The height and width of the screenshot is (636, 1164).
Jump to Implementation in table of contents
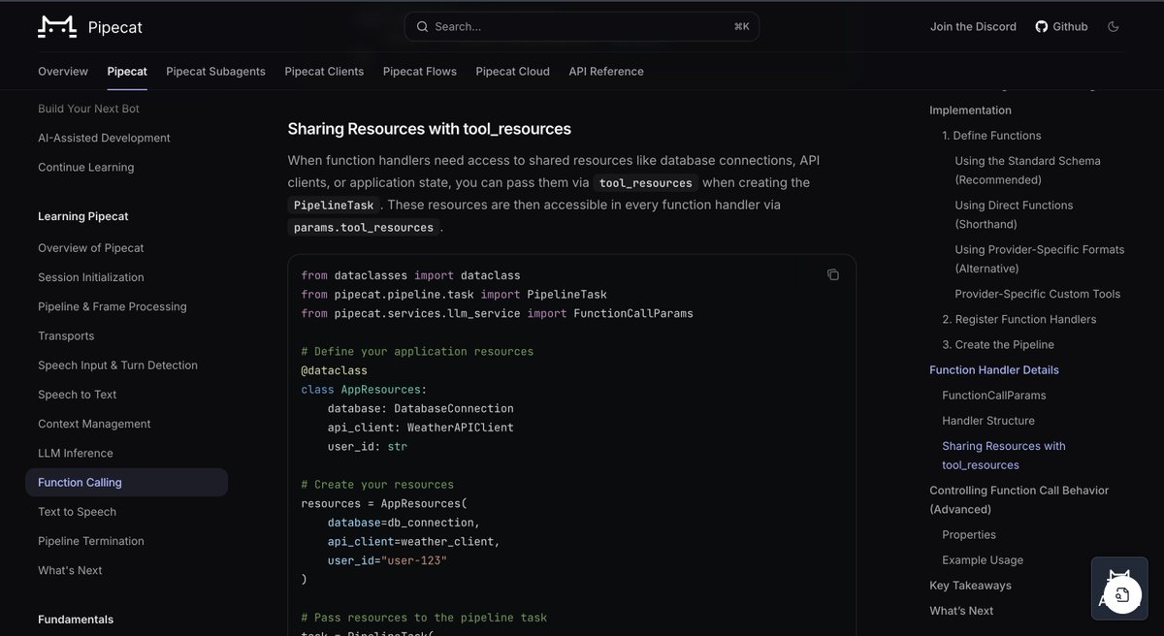(x=970, y=111)
